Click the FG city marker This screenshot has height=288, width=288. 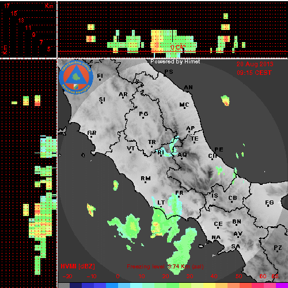pyautogui.click(x=268, y=206)
